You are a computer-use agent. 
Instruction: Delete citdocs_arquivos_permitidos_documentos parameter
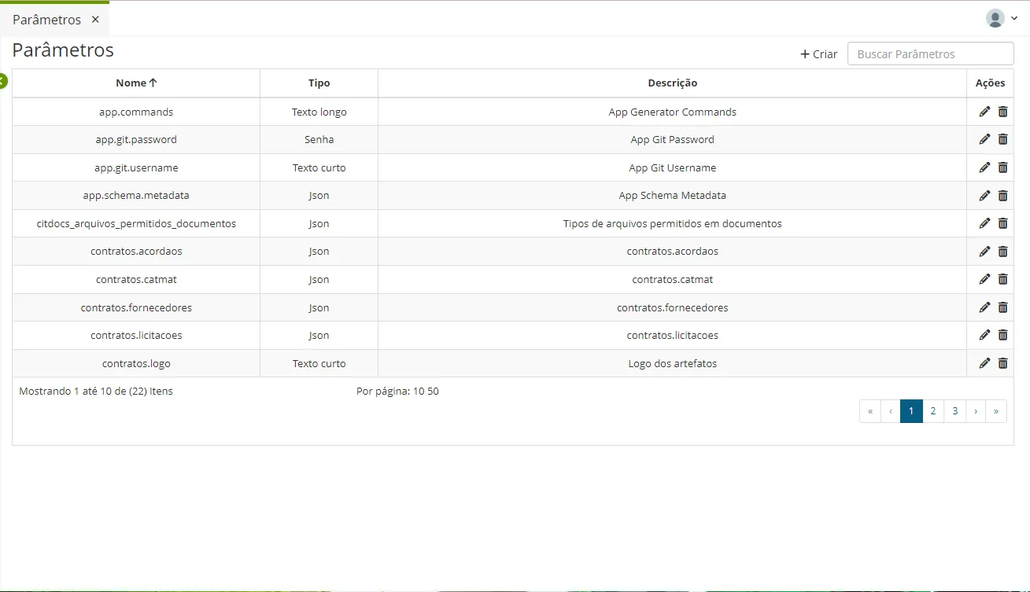[1002, 223]
